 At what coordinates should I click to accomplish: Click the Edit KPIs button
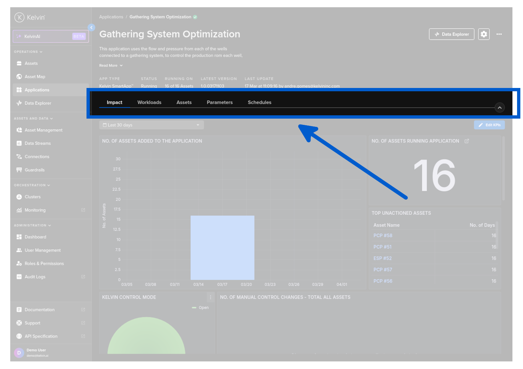(489, 125)
